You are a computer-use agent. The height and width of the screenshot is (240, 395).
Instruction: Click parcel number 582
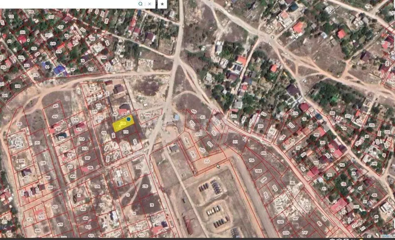pyautogui.click(x=92, y=89)
